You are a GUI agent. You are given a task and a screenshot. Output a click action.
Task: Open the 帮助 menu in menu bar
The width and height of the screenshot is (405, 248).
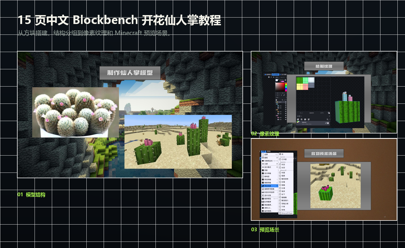tap(269, 151)
